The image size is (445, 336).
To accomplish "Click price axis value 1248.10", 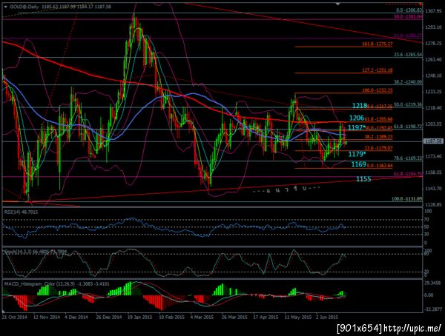I will pyautogui.click(x=433, y=76).
